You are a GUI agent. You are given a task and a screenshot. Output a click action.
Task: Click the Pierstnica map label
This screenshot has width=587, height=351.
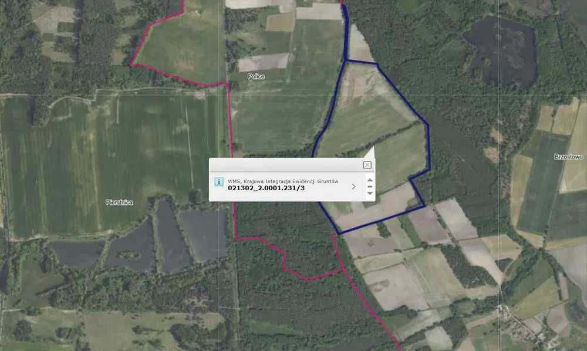tap(119, 203)
